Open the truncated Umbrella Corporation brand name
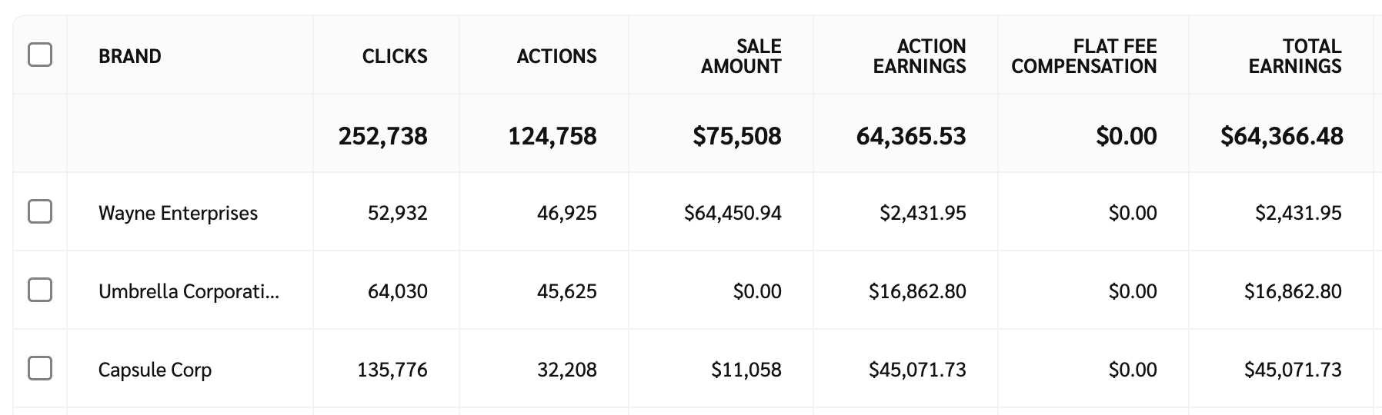 [x=189, y=291]
